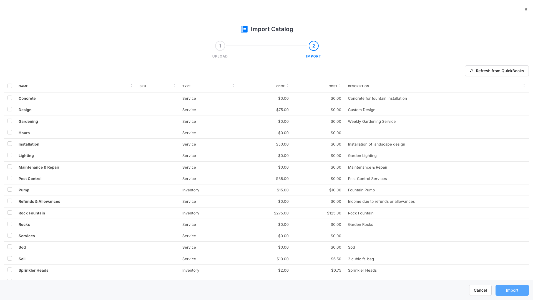The image size is (533, 300).
Task: Tick the Installation row checkbox
Action: [10, 144]
